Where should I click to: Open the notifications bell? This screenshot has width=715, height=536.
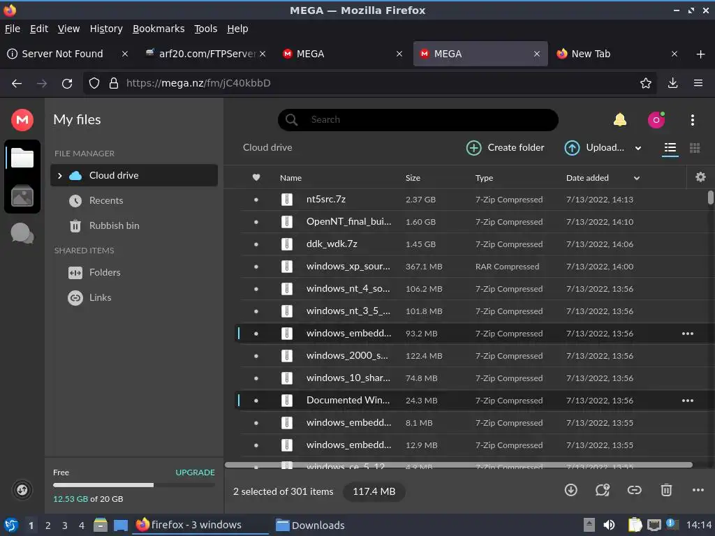(x=620, y=120)
